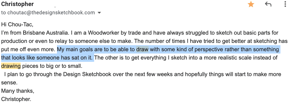The height and width of the screenshot is (103, 289).
Task: Click the choutac@thedesignsketchbook.com recipient address
Action: 51,13
